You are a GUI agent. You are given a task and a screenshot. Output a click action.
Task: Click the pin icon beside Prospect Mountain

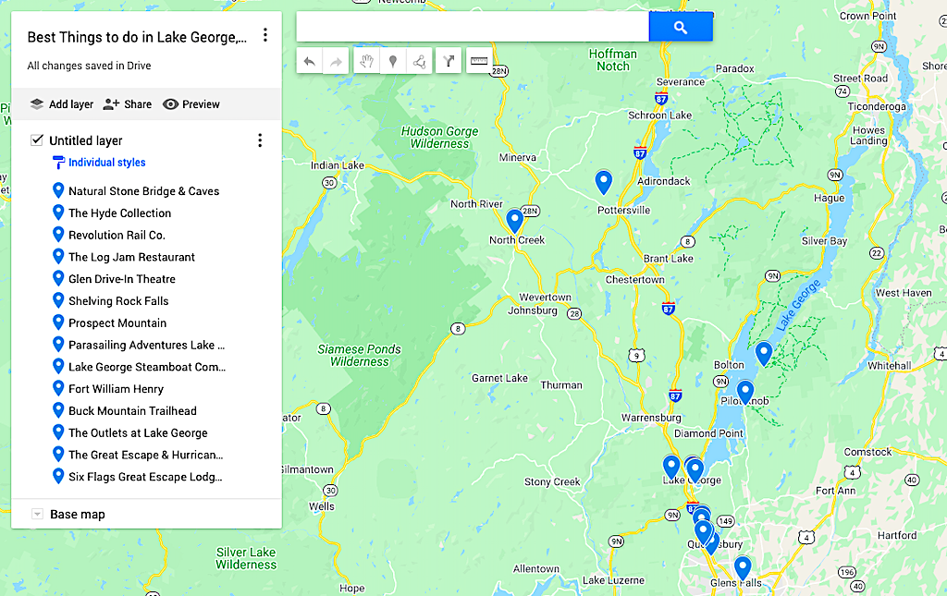click(x=58, y=322)
